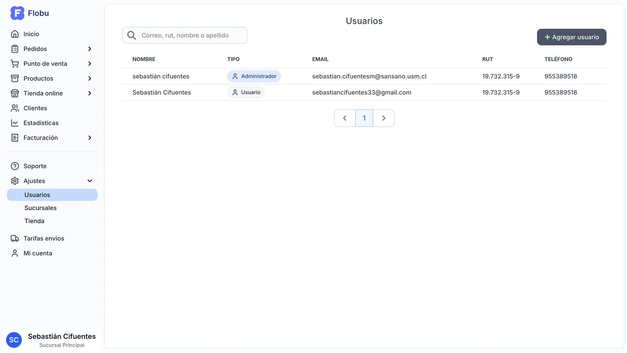Go to next page arrow
Image resolution: width=627 pixels, height=353 pixels.
383,118
